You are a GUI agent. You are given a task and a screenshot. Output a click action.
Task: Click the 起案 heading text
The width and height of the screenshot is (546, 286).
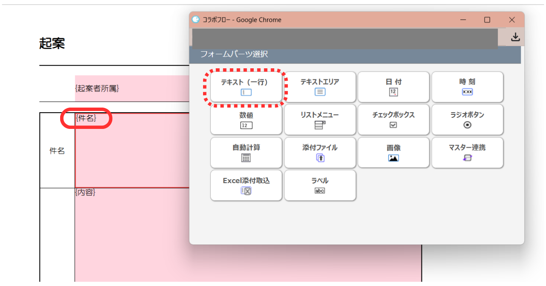pyautogui.click(x=52, y=43)
